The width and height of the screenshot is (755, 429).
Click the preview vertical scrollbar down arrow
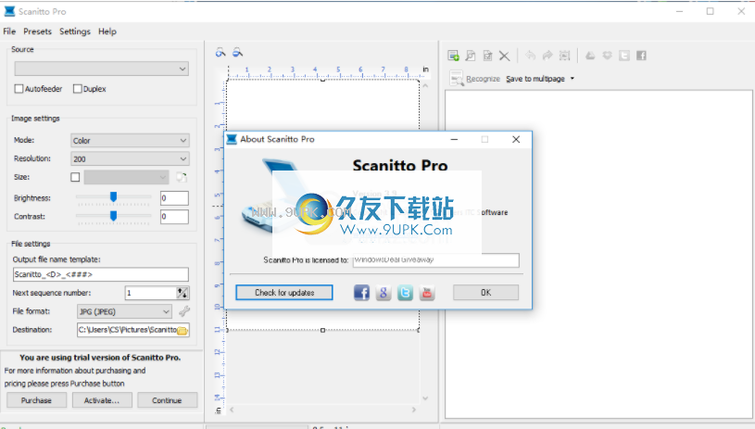click(x=425, y=397)
